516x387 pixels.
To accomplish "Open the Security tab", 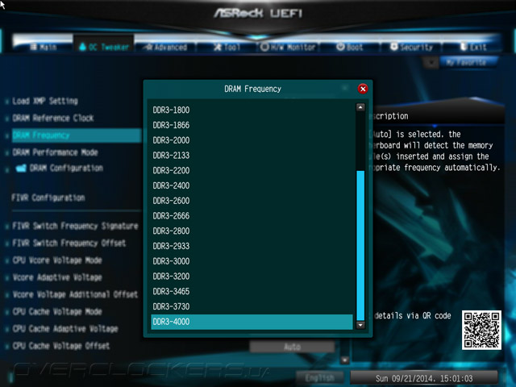I will [412, 48].
